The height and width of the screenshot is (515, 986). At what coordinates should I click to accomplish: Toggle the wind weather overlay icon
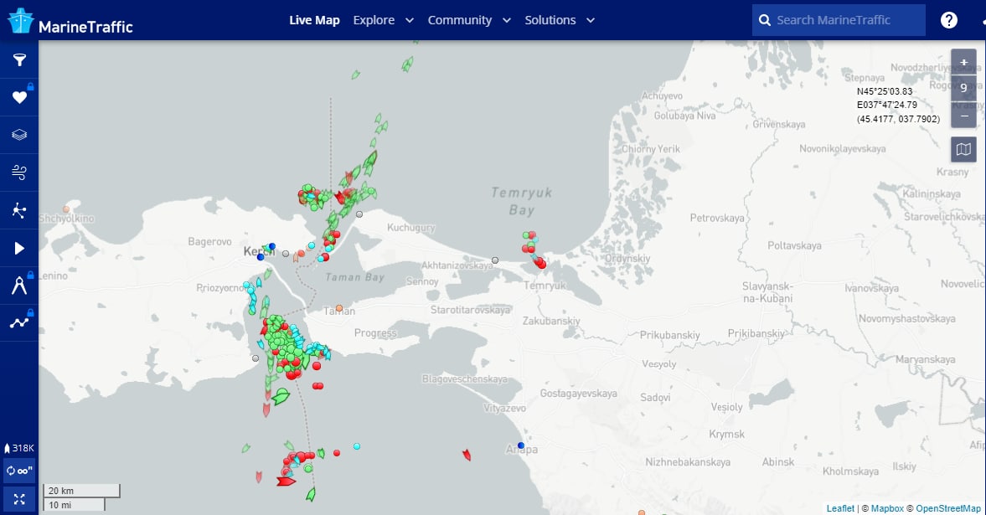point(19,172)
